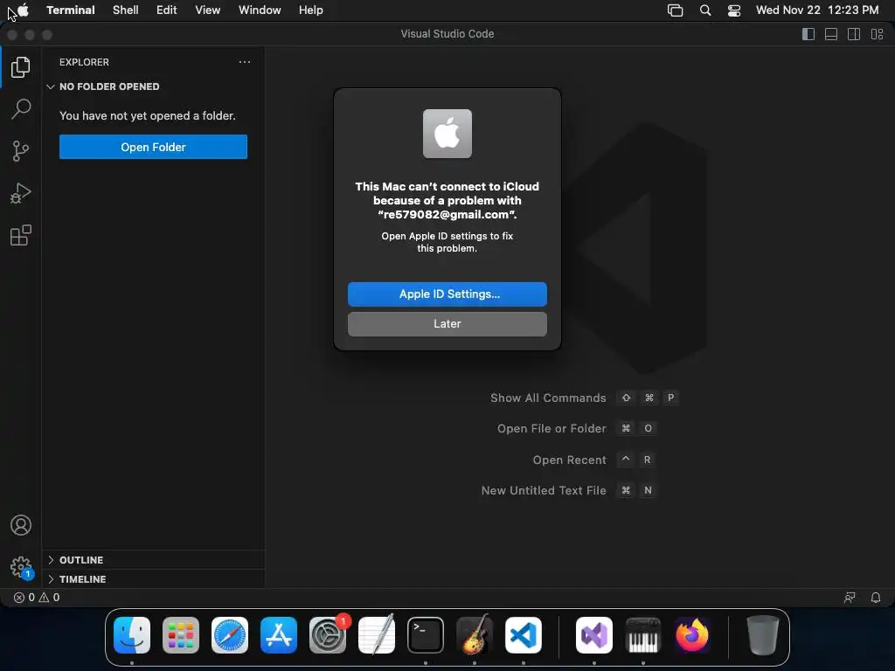Open the Trash in the Dock
The width and height of the screenshot is (895, 671).
point(762,635)
